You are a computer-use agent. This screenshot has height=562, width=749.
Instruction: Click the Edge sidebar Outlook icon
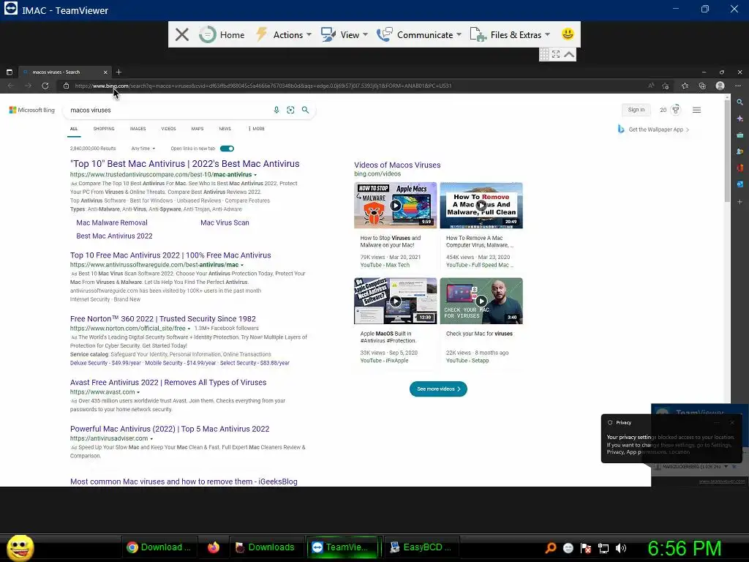[739, 184]
